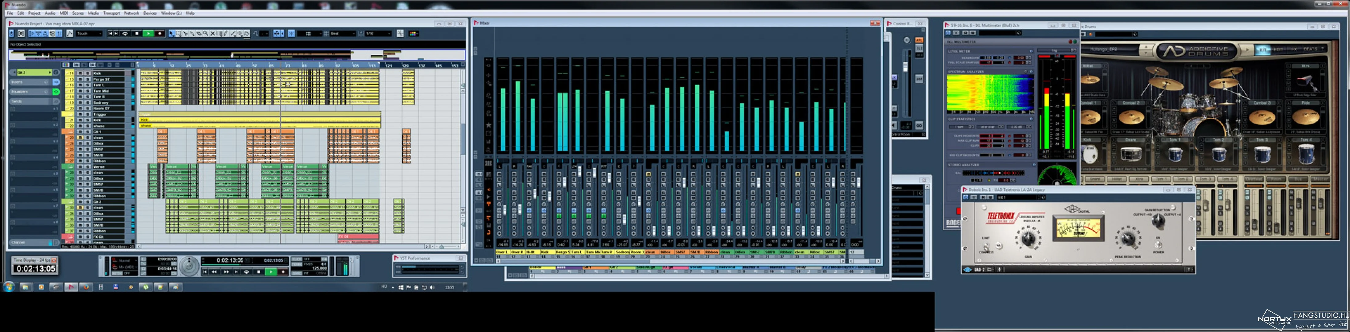Select the Object Selection arrow tool

tap(172, 34)
